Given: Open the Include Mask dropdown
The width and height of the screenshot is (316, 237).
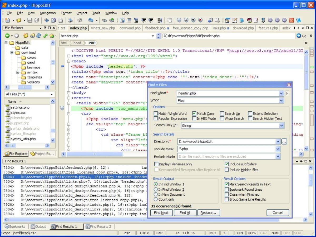Looking at the screenshot, I should [278, 149].
